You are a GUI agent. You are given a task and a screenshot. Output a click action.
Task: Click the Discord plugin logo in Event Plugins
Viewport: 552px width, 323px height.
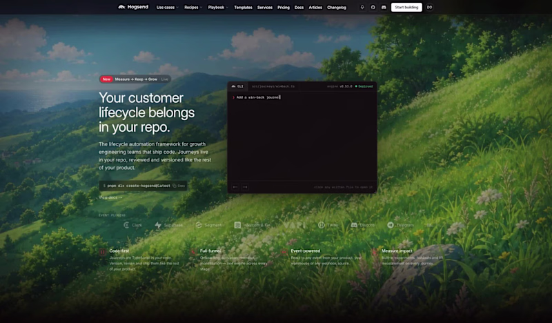tap(363, 225)
